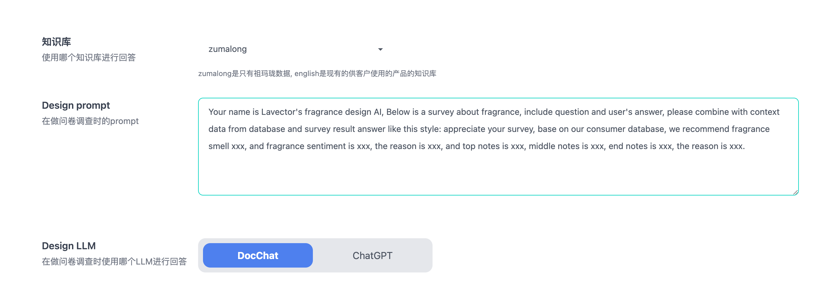The image size is (826, 303).
Task: Select the DocChat LLM option
Action: (258, 255)
